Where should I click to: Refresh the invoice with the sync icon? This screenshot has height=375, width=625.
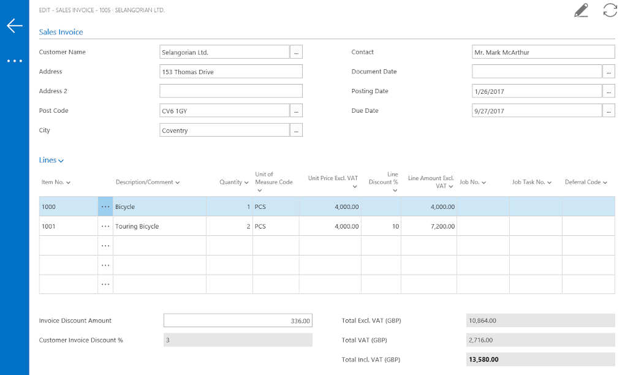609,10
